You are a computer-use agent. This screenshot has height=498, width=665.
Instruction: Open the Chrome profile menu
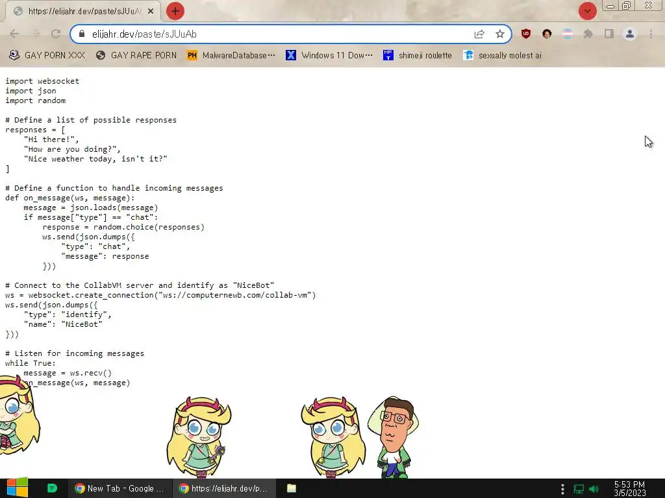630,34
